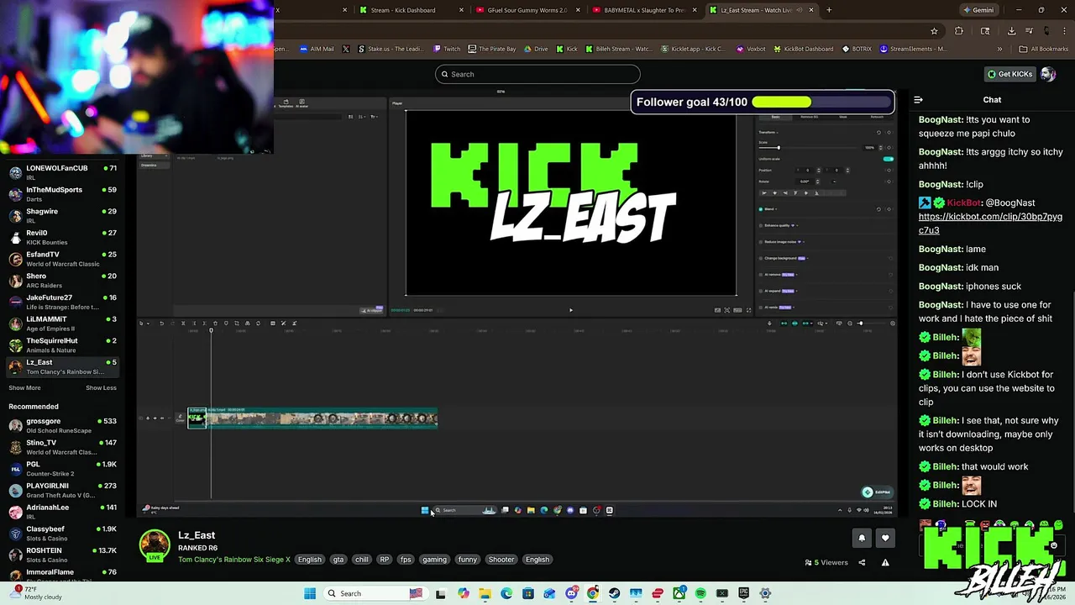Open the kickbot.com clip link in chat
The height and width of the screenshot is (605, 1075).
(990, 223)
